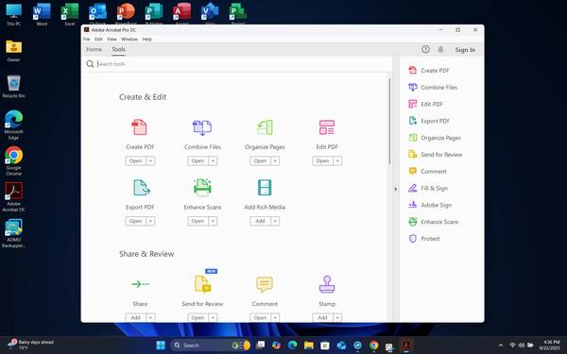Expand the dropdown arrow next to Share Add
This screenshot has width=567, height=354.
point(151,317)
